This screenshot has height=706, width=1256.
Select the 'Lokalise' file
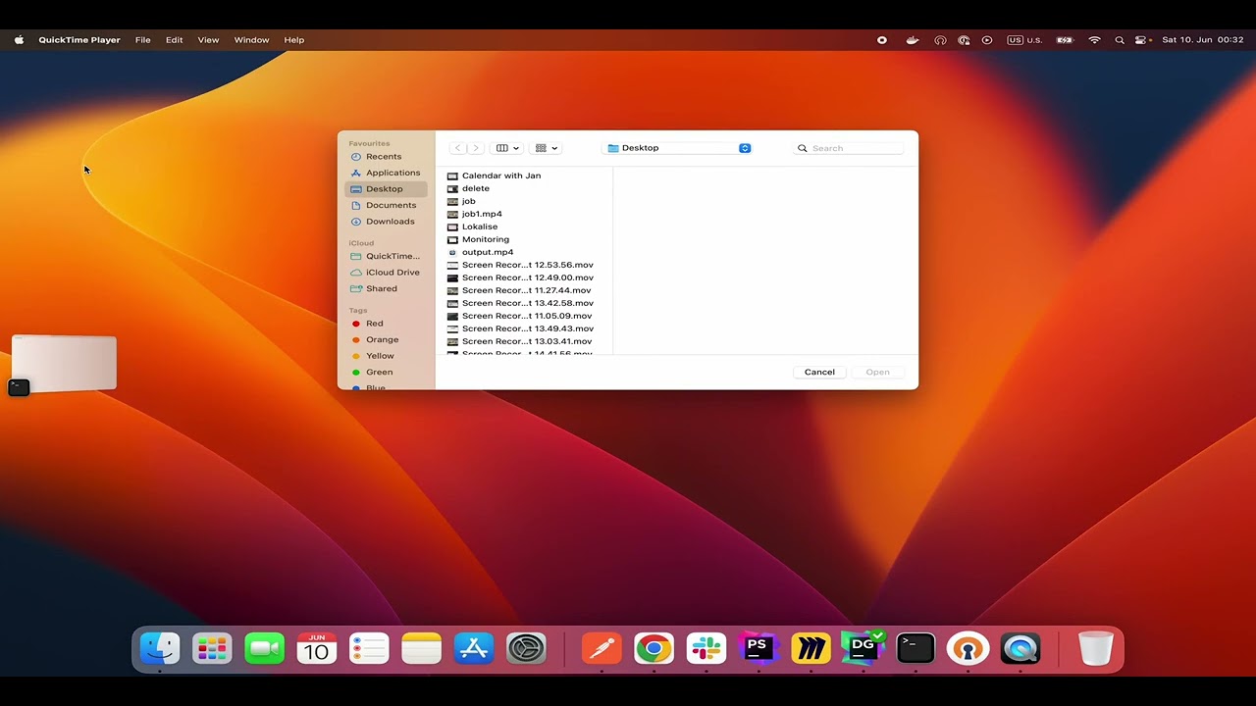(x=526, y=227)
